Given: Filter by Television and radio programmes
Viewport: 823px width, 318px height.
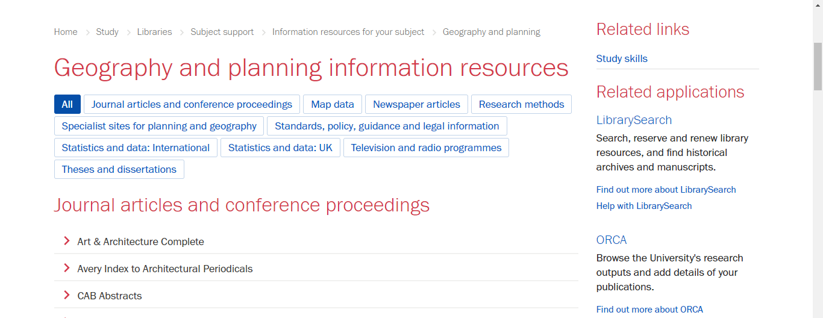Looking at the screenshot, I should pos(426,148).
